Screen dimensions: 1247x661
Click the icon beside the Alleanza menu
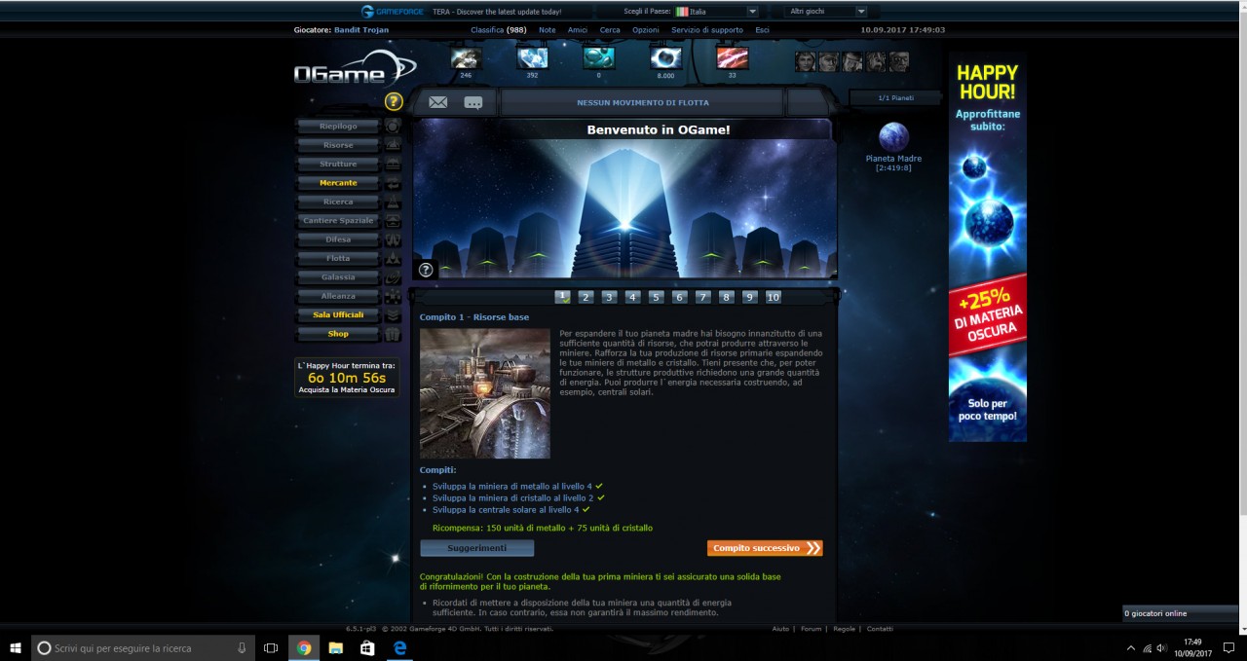tap(393, 296)
